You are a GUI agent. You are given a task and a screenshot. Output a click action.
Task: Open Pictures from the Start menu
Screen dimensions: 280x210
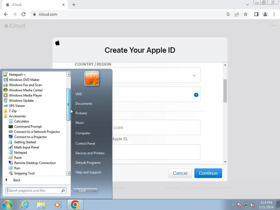81,113
